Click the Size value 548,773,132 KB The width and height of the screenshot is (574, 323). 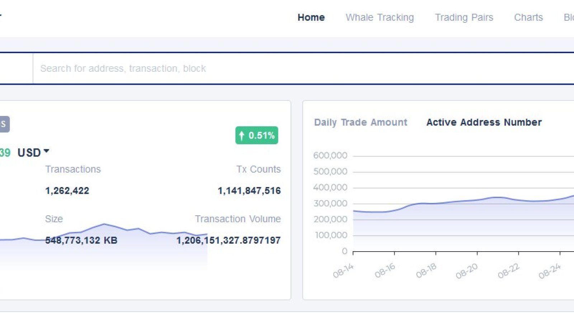click(x=81, y=240)
